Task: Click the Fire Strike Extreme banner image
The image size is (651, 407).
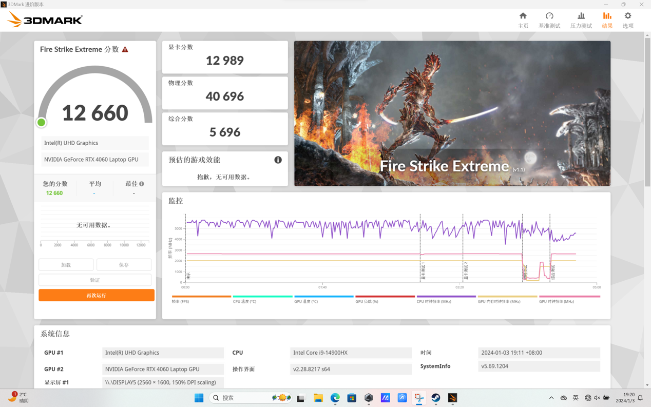Action: click(x=452, y=113)
